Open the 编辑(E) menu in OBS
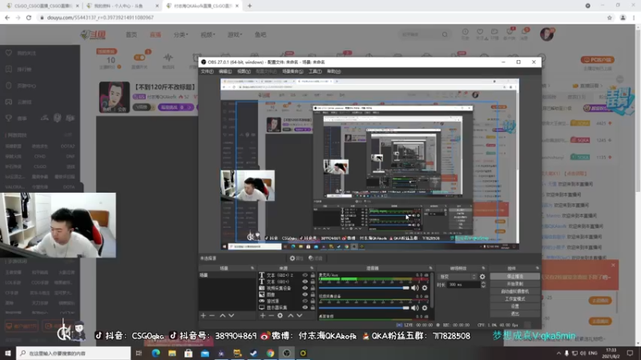 [x=225, y=71]
